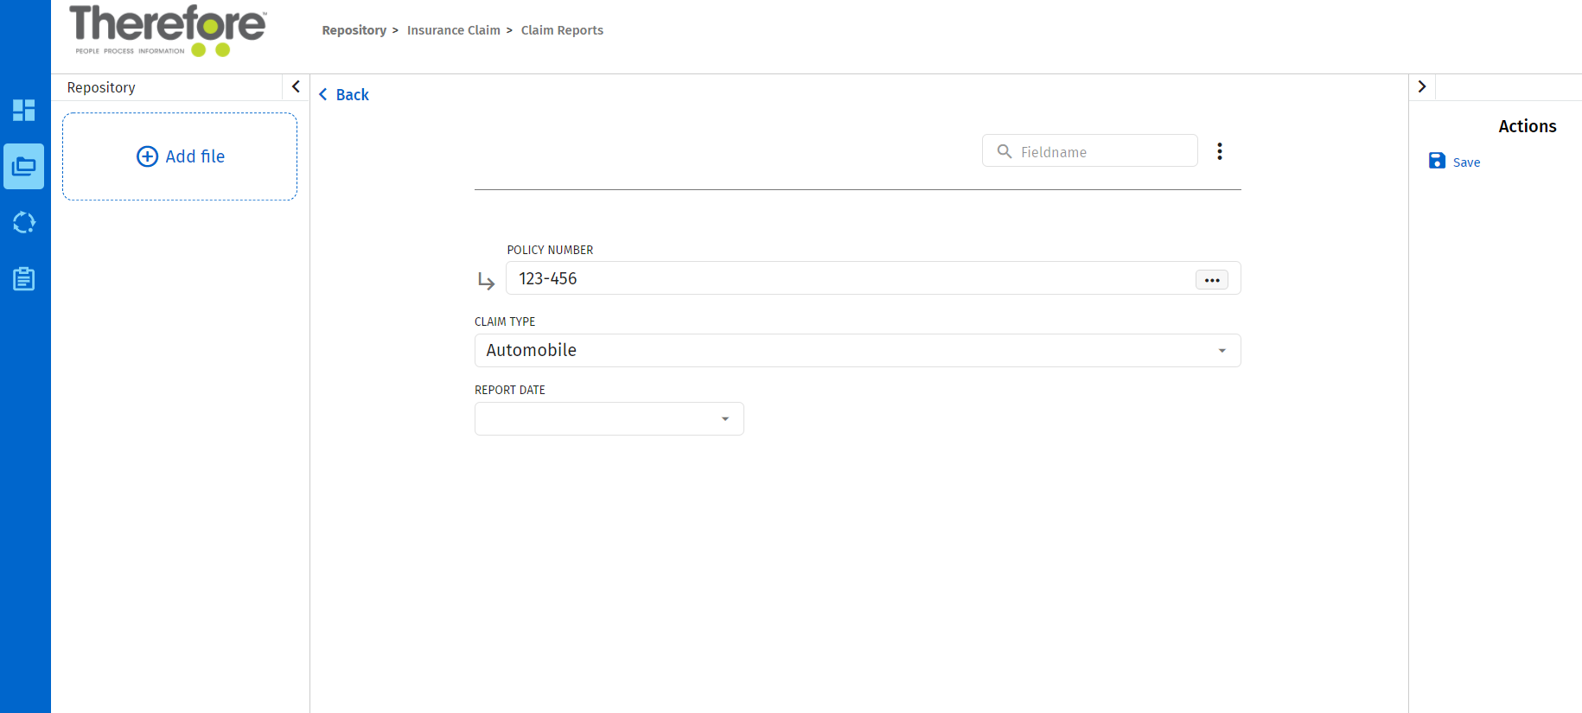Open the dashboard tiles icon in sidebar
The height and width of the screenshot is (713, 1582).
tap(24, 110)
